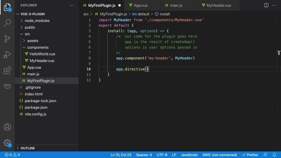
Task: Click line number 8 in the gutter
Action: click(x=89, y=58)
